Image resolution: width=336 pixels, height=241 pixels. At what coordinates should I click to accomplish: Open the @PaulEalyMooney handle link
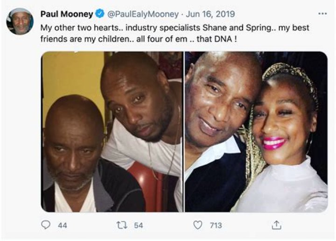[x=140, y=14]
